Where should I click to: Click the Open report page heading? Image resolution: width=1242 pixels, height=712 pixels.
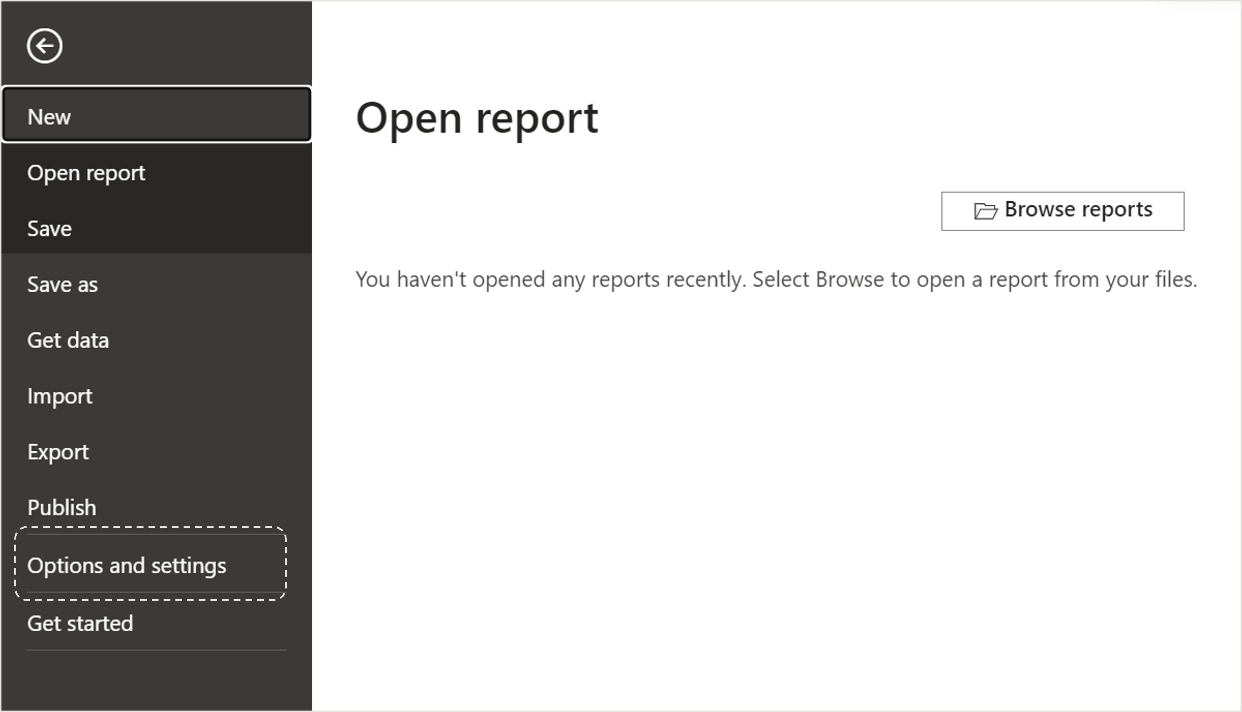(477, 118)
